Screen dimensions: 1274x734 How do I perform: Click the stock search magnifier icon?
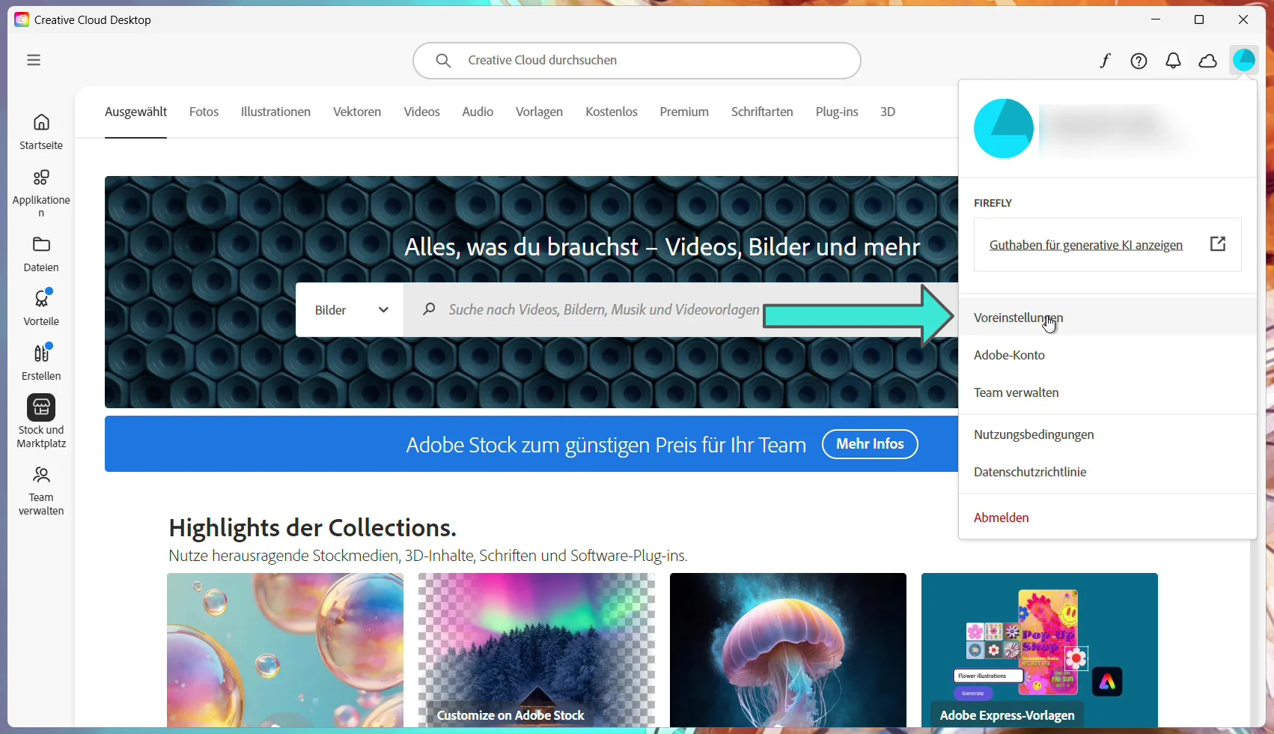429,309
